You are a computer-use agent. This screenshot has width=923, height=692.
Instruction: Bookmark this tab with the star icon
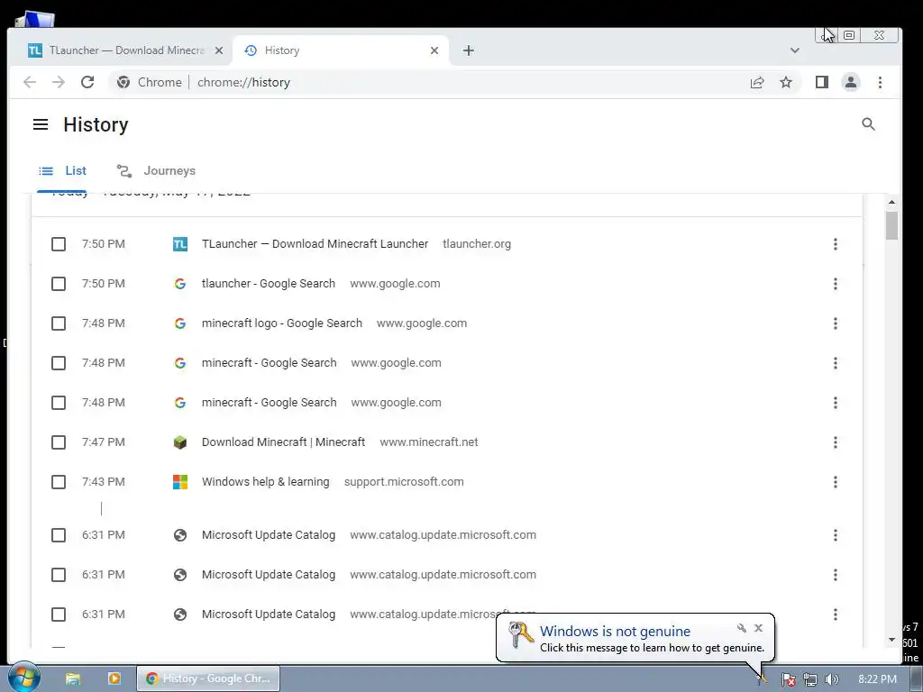tap(786, 82)
